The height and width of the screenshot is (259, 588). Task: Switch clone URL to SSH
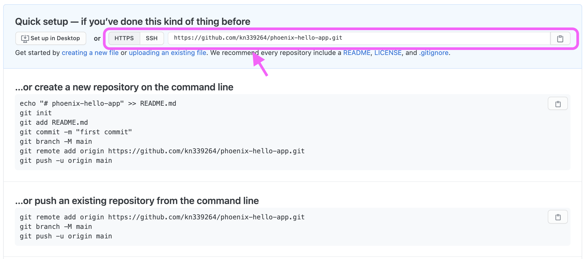tap(152, 38)
